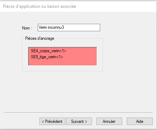The height and width of the screenshot is (130, 157).
Task: Focus the Pièces d'ancrage selection box
Action: click(63, 56)
